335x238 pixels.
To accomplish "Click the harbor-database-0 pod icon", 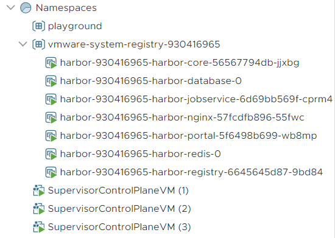I will coord(51,81).
